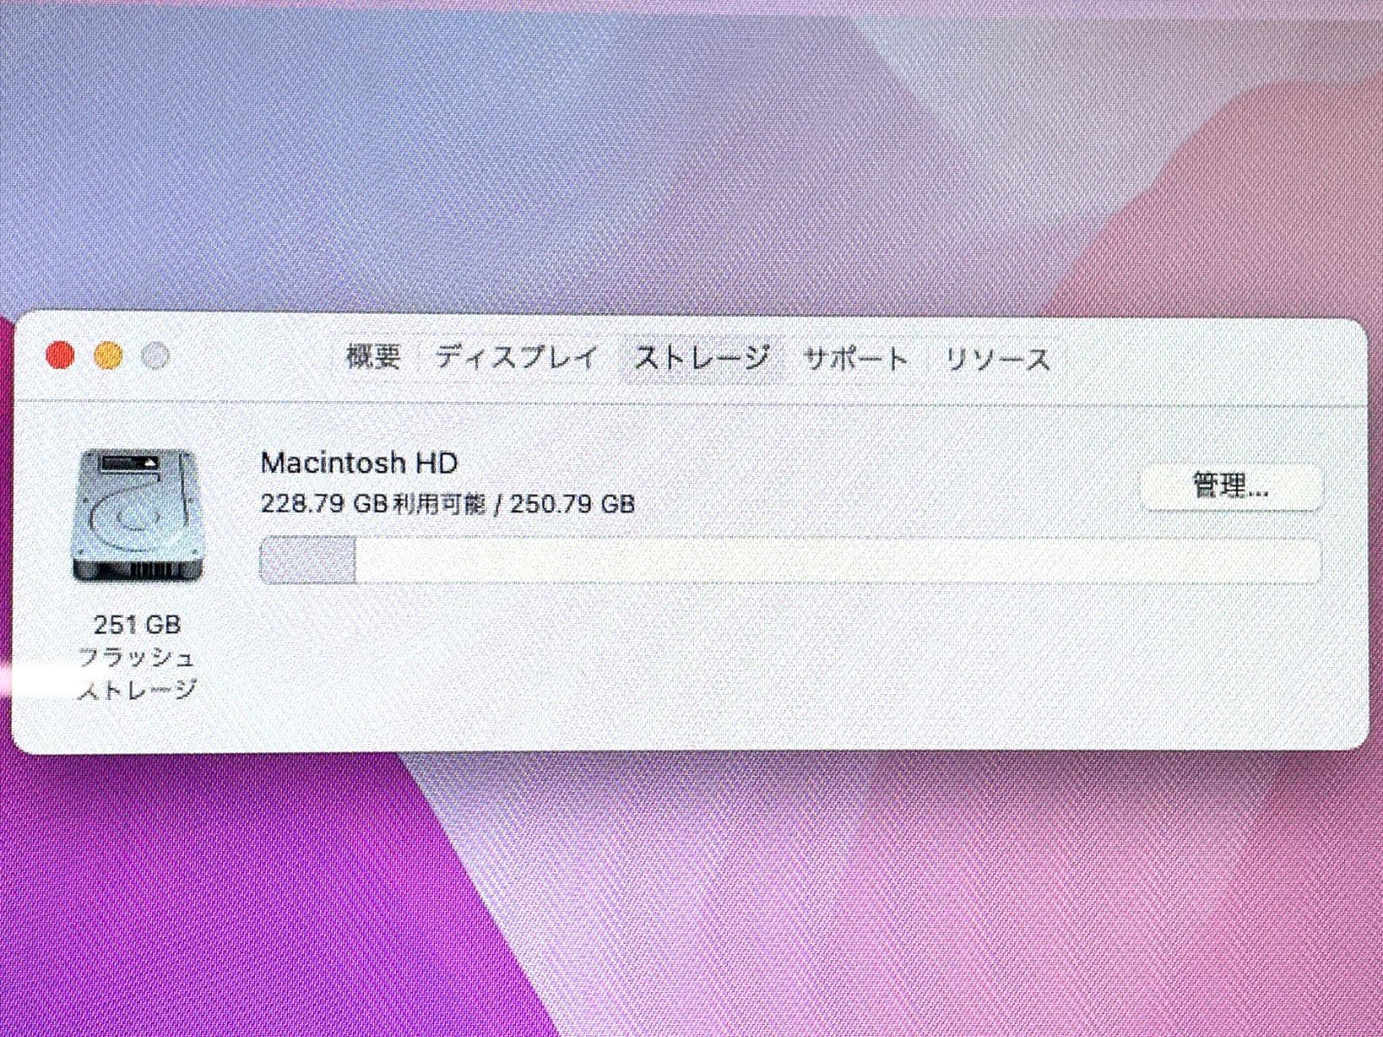Open the ディスプレイ tab
The image size is (1383, 1037).
[x=516, y=357]
